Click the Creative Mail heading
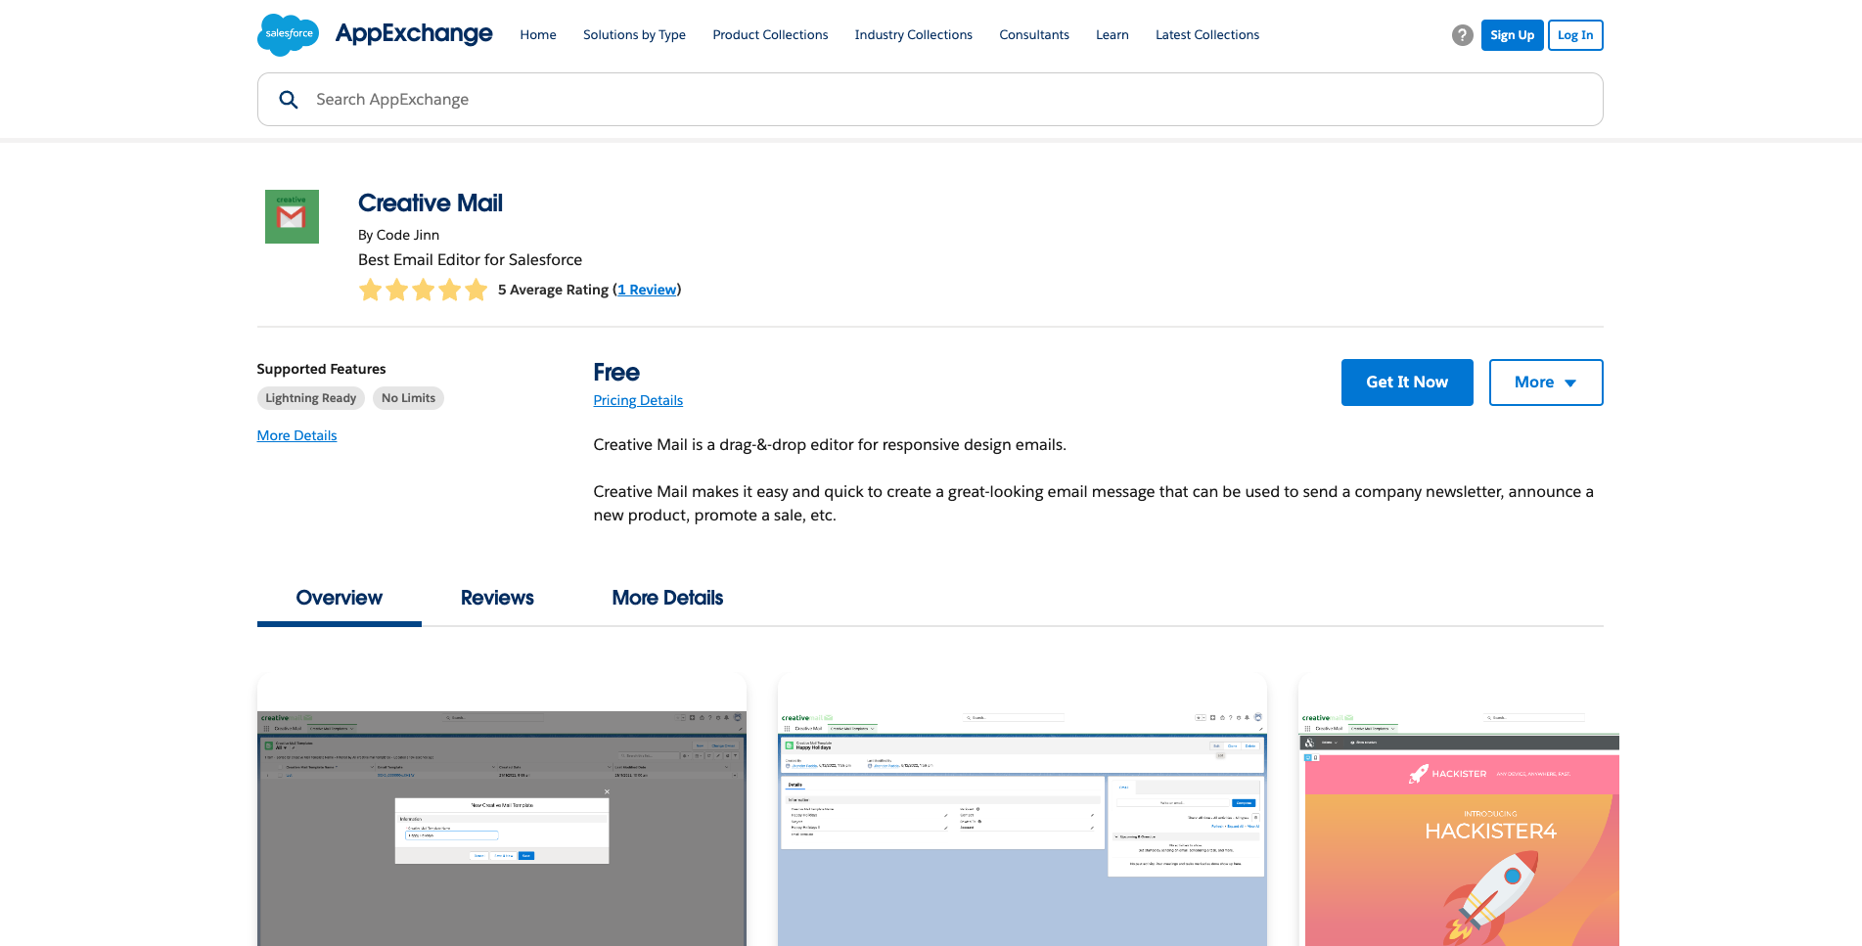 (431, 203)
